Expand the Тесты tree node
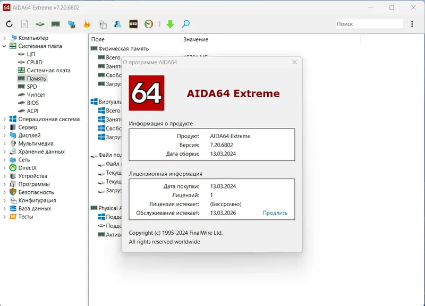425x306 pixels. (4, 217)
